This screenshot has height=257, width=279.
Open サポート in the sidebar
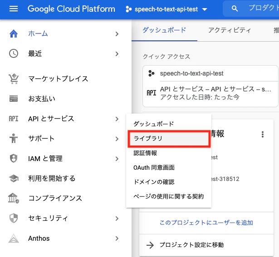tap(41, 138)
